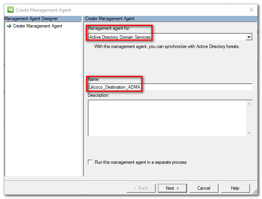Open the Management agent for dropdown arrow
Viewport: 262px width, 199px height.
249,37
